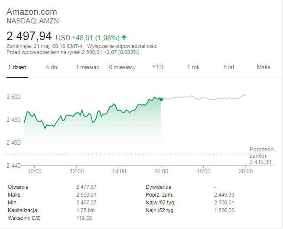Click the green up arrow icon

point(124,38)
